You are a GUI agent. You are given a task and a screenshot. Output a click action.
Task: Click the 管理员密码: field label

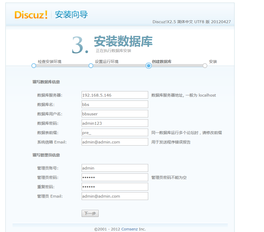[48, 178]
